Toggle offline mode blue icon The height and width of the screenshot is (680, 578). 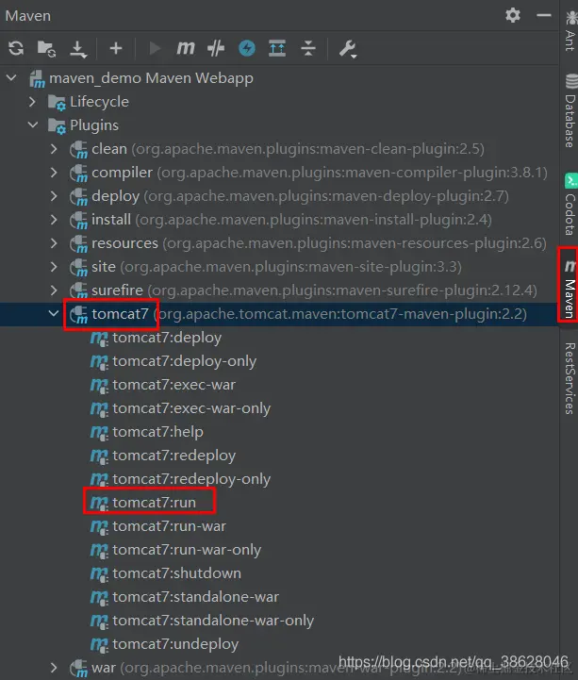[x=247, y=48]
